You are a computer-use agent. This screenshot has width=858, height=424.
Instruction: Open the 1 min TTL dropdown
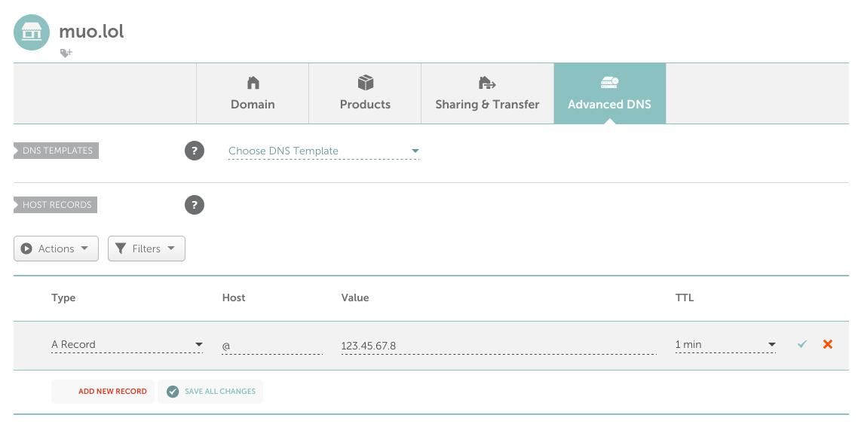725,344
